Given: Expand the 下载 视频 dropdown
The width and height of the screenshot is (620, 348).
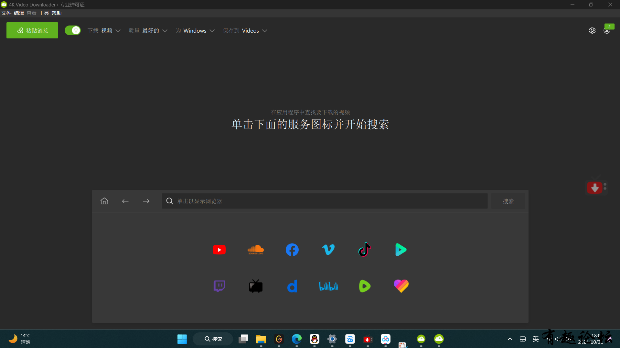Looking at the screenshot, I should point(104,31).
